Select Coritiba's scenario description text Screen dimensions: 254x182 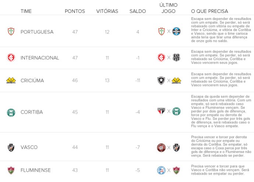pos(221,111)
